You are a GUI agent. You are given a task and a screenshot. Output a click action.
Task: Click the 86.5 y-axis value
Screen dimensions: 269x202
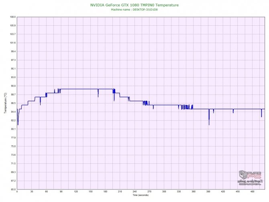click(x=13, y=103)
